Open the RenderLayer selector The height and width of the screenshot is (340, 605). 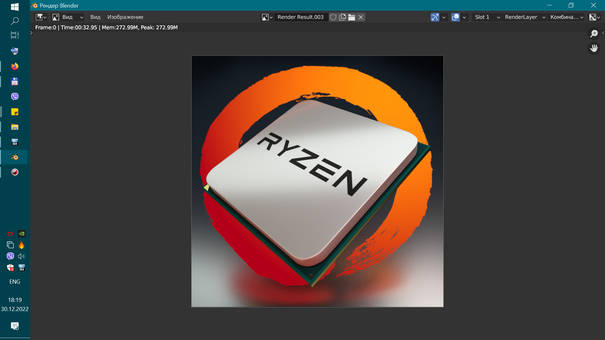(x=524, y=17)
